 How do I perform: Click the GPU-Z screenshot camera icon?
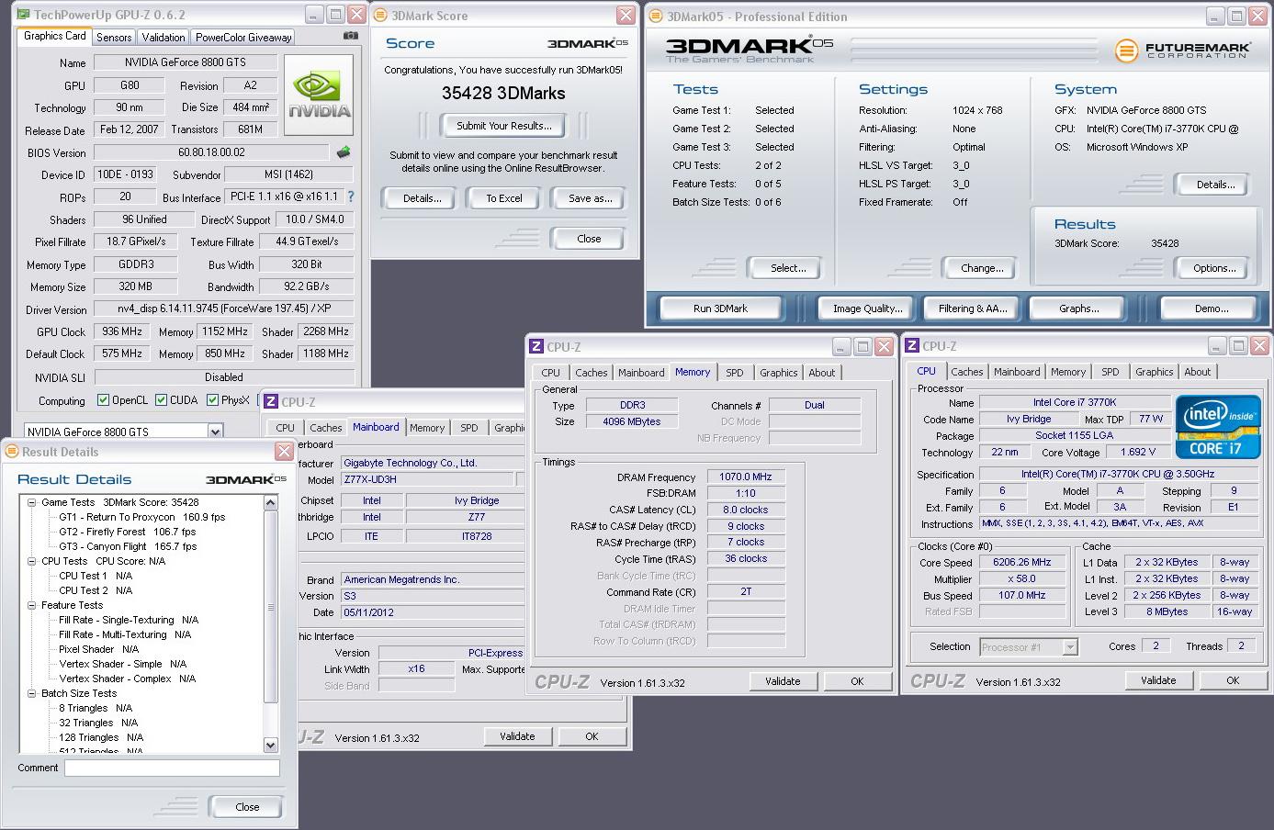351,36
